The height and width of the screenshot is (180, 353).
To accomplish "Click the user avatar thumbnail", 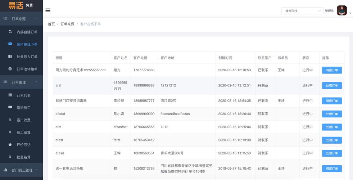I will [x=341, y=10].
